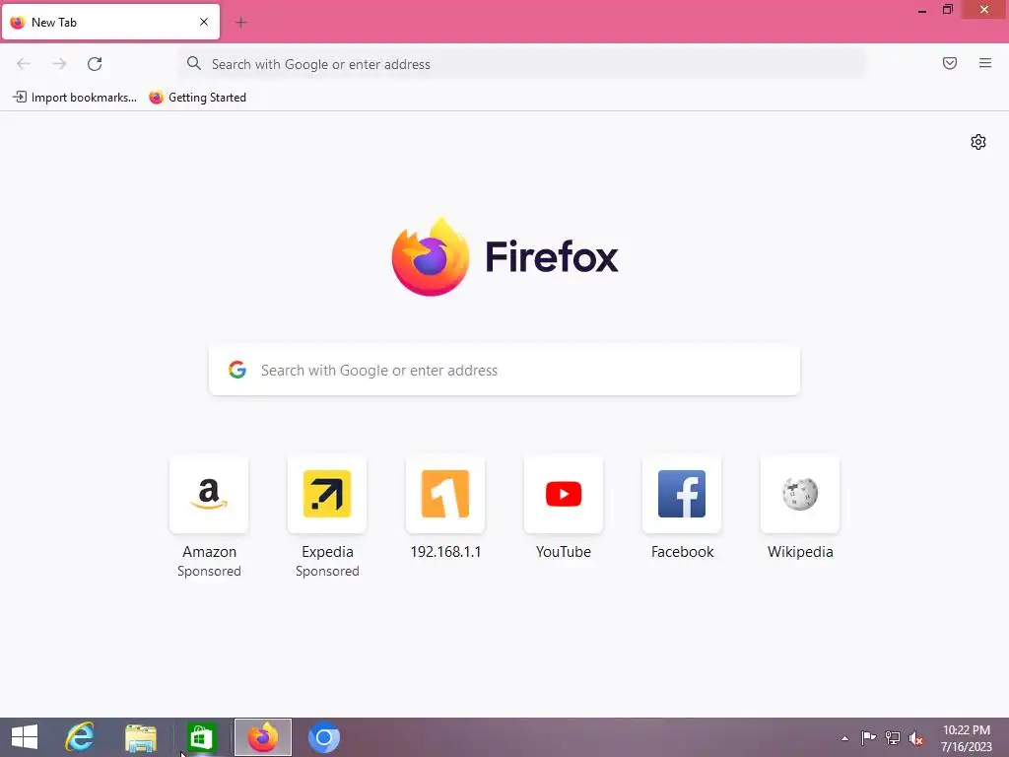Personalize new tab with gear icon
The height and width of the screenshot is (757, 1009).
point(978,142)
